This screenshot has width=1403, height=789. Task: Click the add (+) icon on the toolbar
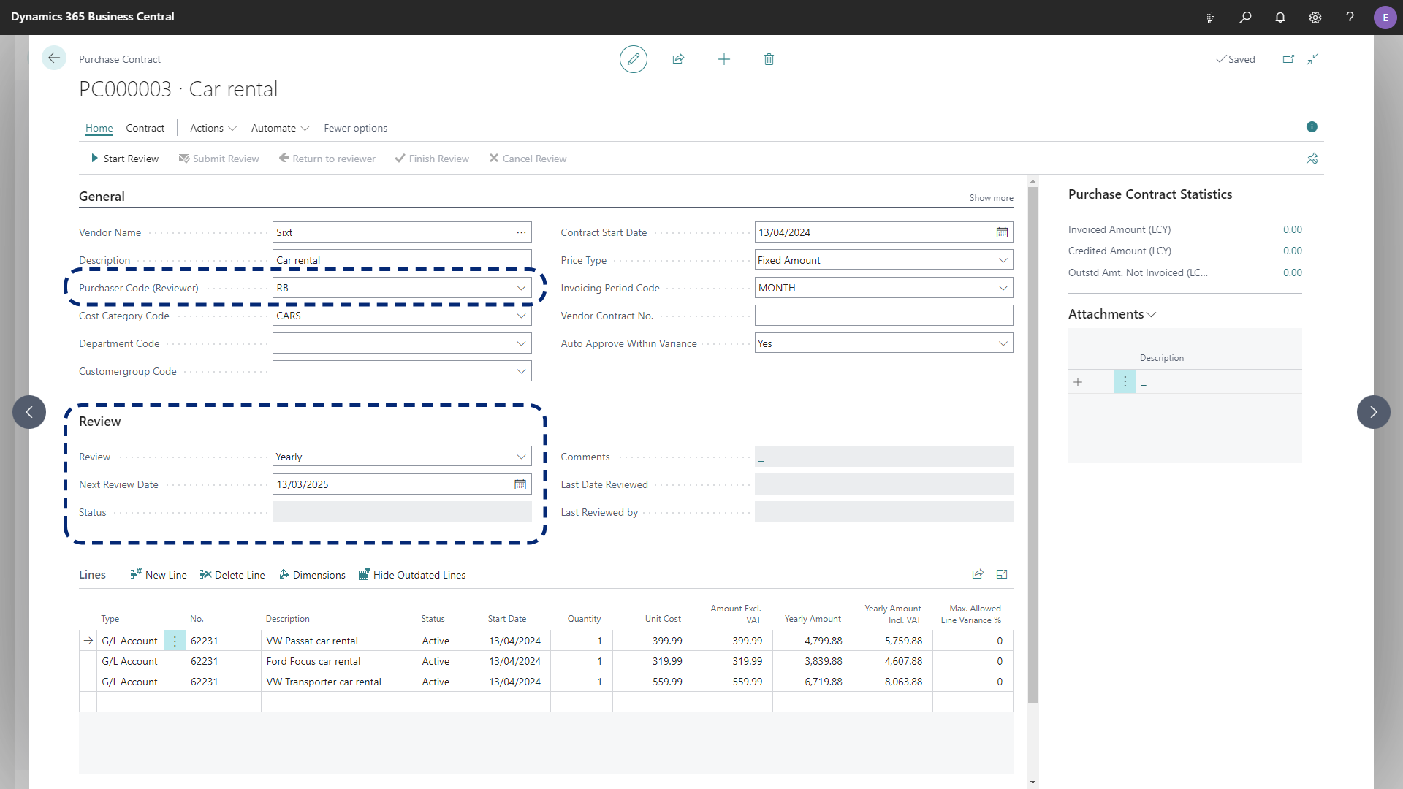pos(723,58)
